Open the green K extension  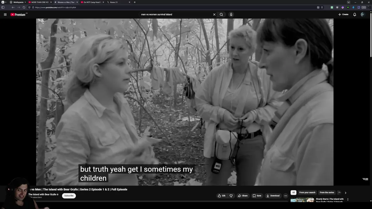coord(348,7)
